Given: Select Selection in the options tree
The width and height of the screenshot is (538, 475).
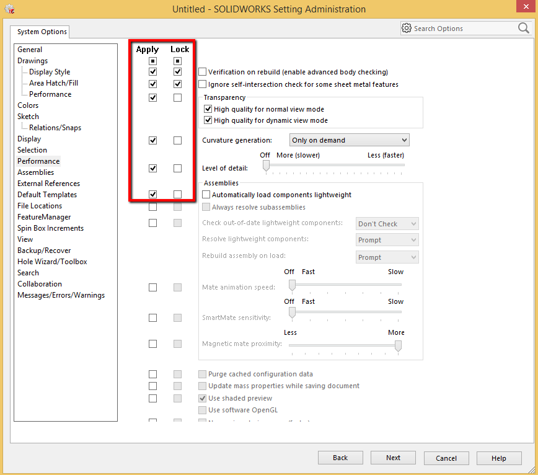Looking at the screenshot, I should [x=32, y=150].
